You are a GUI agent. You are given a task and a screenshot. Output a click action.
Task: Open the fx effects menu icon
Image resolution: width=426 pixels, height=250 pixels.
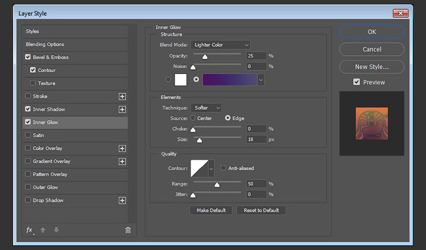point(29,230)
